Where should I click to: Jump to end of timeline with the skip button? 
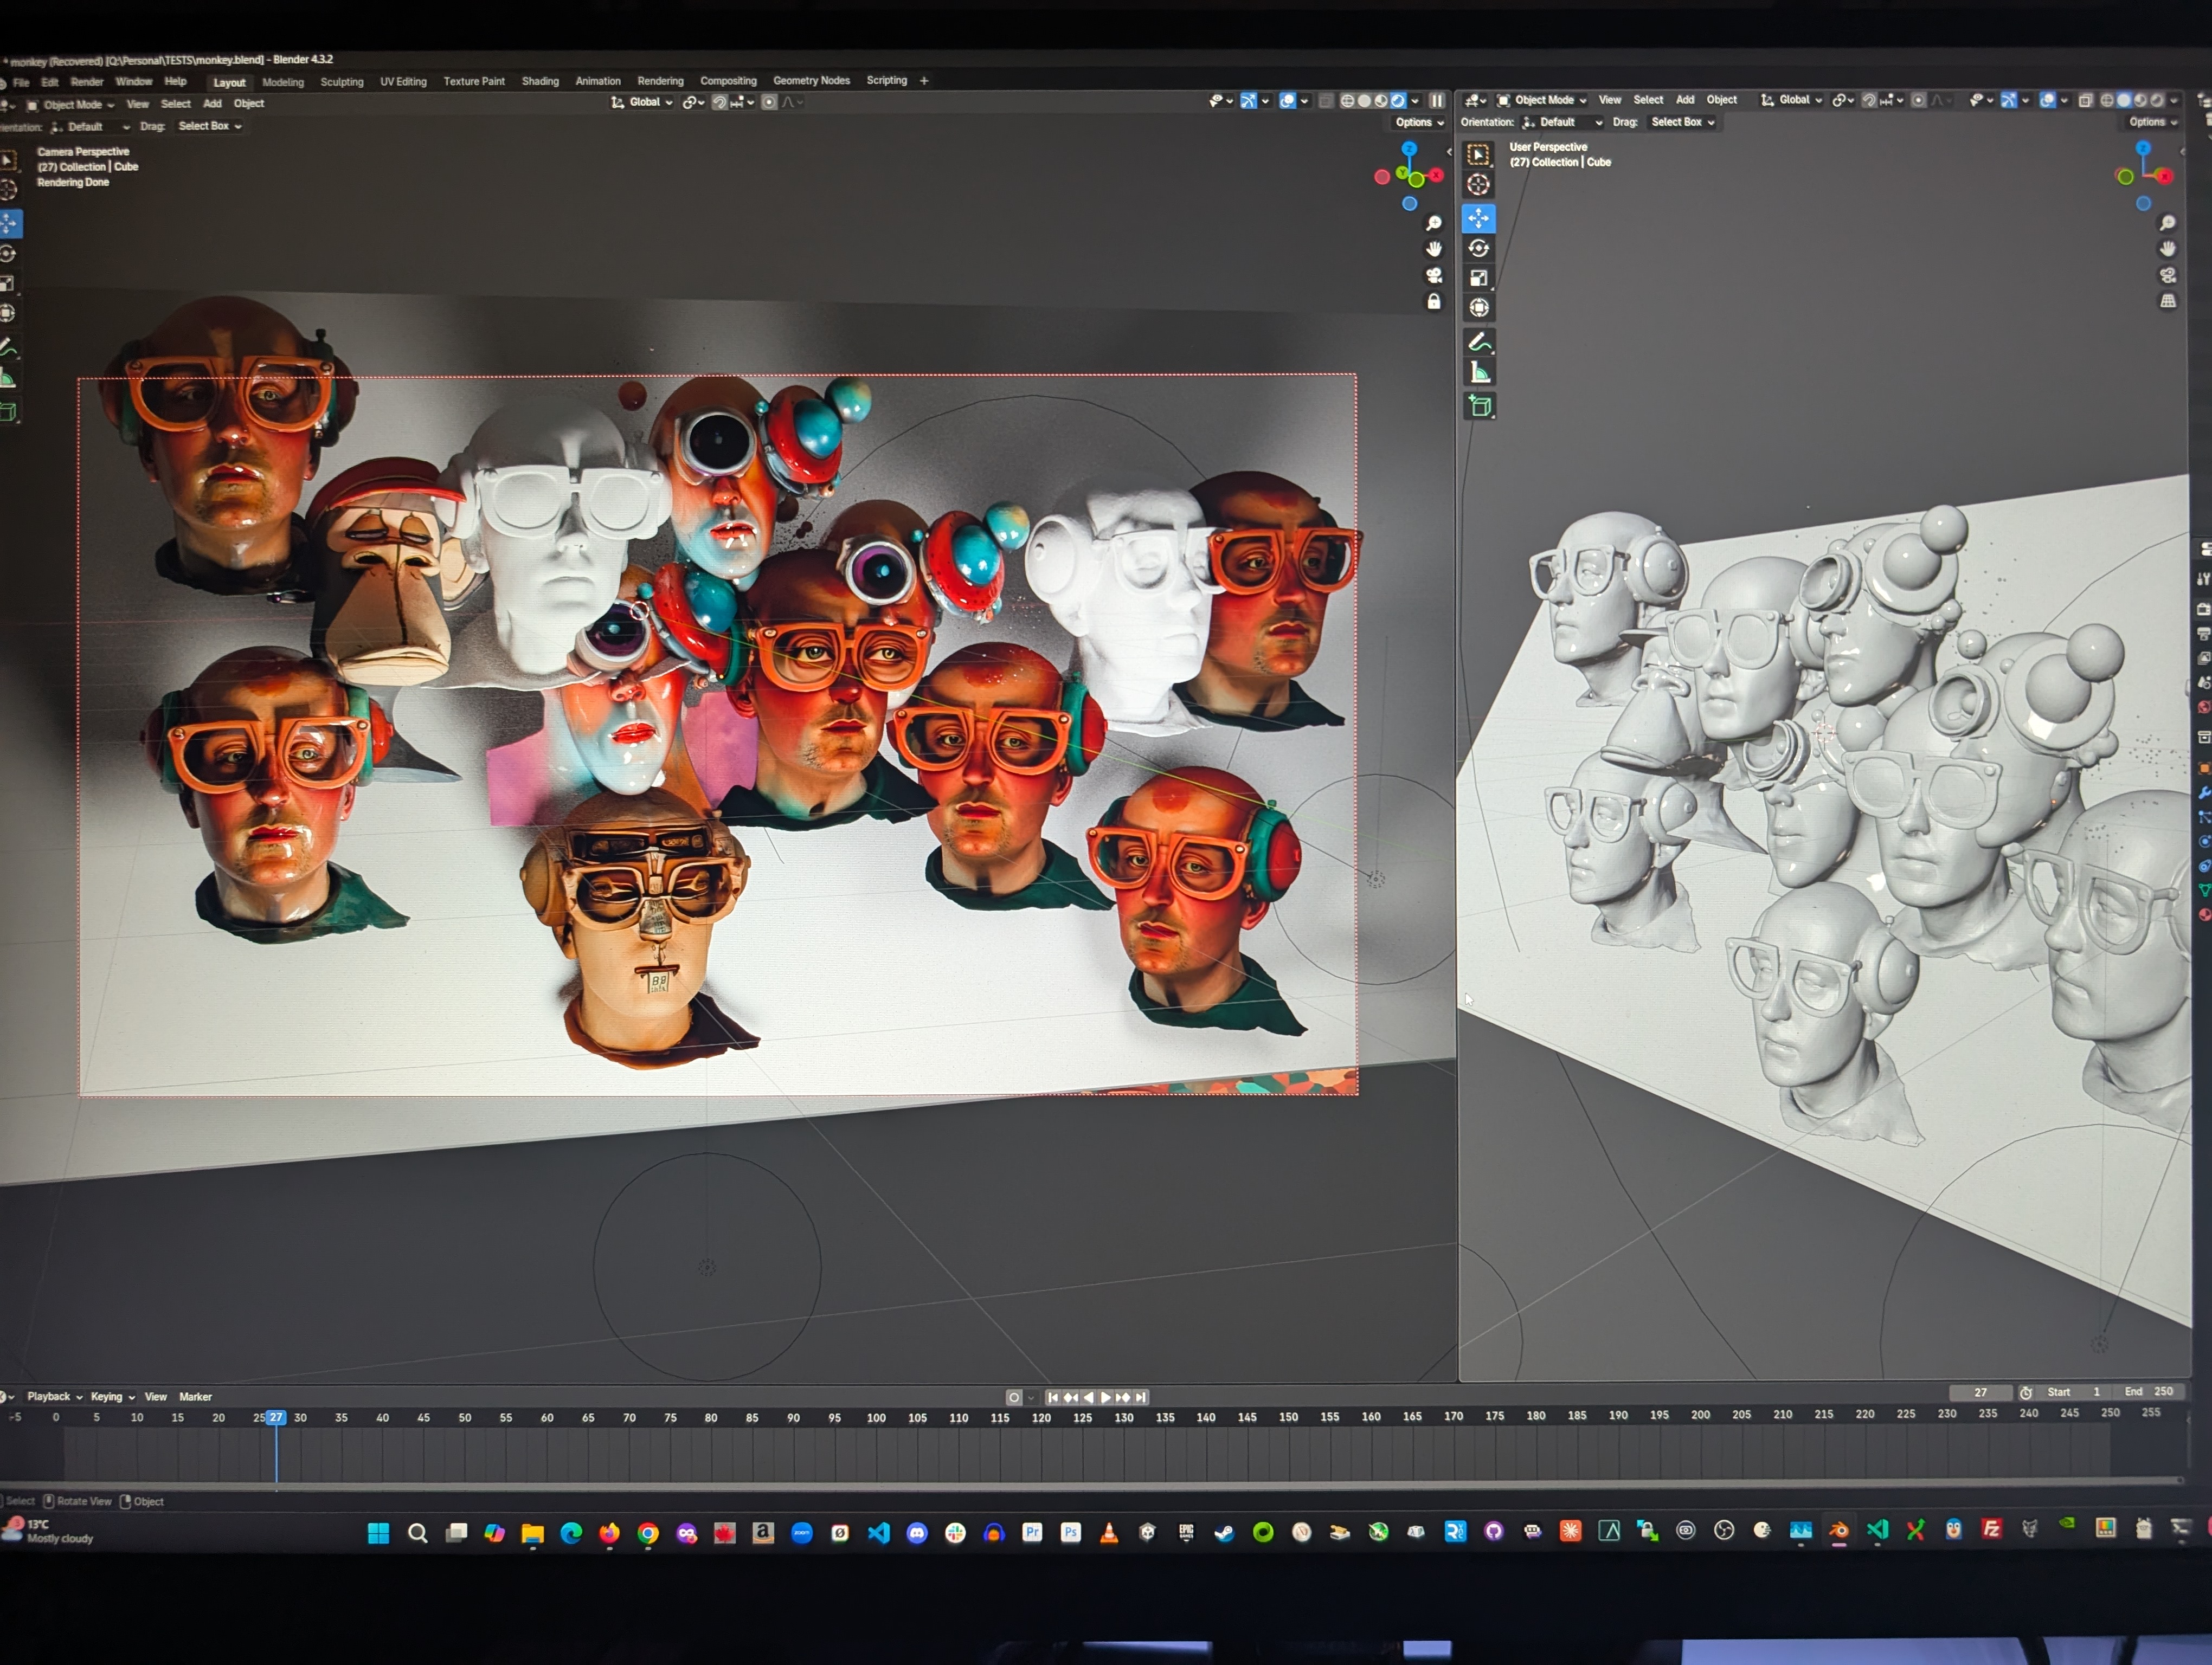click(x=1140, y=1397)
